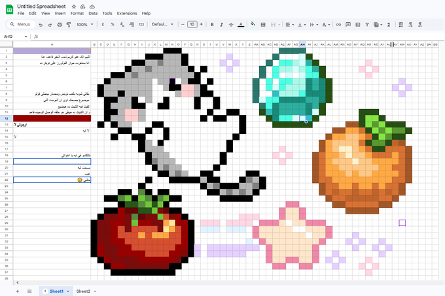Open the Tools menu
Image resolution: width=445 pixels, height=296 pixels.
[x=107, y=13]
